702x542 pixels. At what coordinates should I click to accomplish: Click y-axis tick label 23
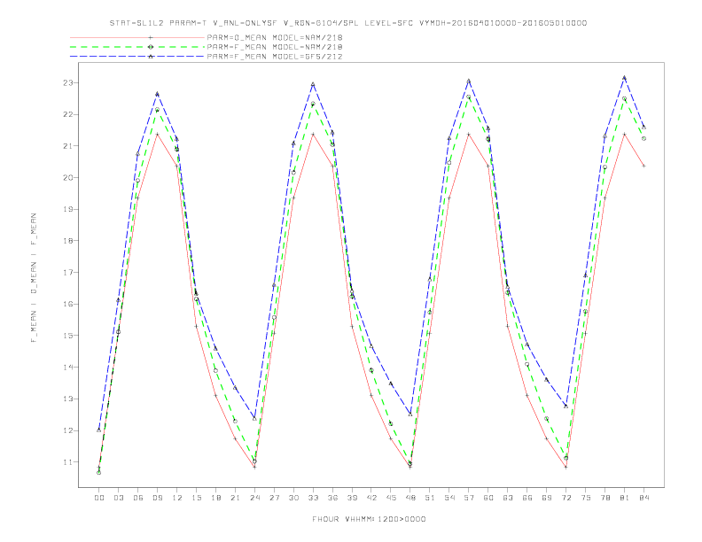(68, 82)
